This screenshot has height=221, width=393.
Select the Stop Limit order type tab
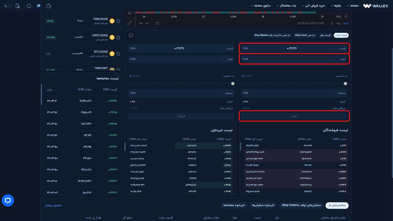(x=305, y=35)
